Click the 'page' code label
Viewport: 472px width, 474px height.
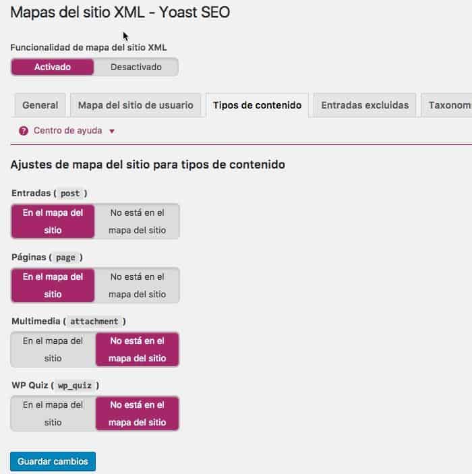[x=65, y=258]
